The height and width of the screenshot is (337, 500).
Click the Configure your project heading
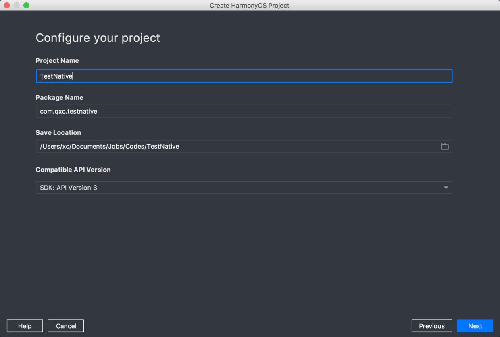(x=98, y=38)
